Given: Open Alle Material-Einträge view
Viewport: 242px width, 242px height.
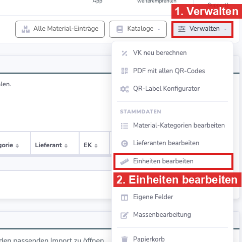Looking at the screenshot, I should point(60,29).
